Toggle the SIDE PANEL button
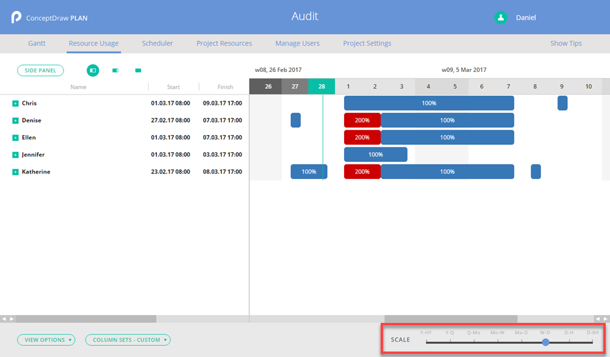Image resolution: width=610 pixels, height=357 pixels. [40, 71]
